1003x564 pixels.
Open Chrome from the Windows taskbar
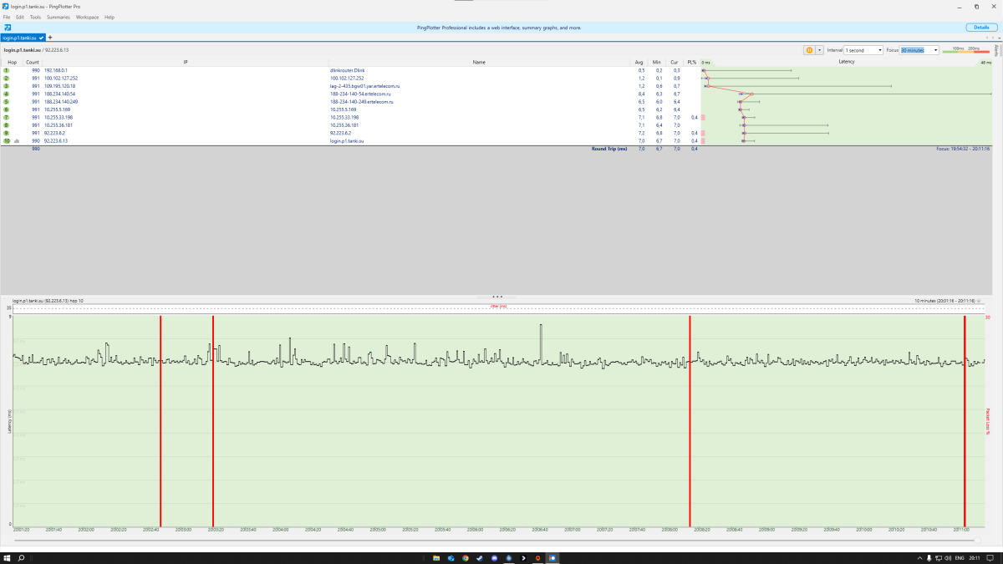465,557
